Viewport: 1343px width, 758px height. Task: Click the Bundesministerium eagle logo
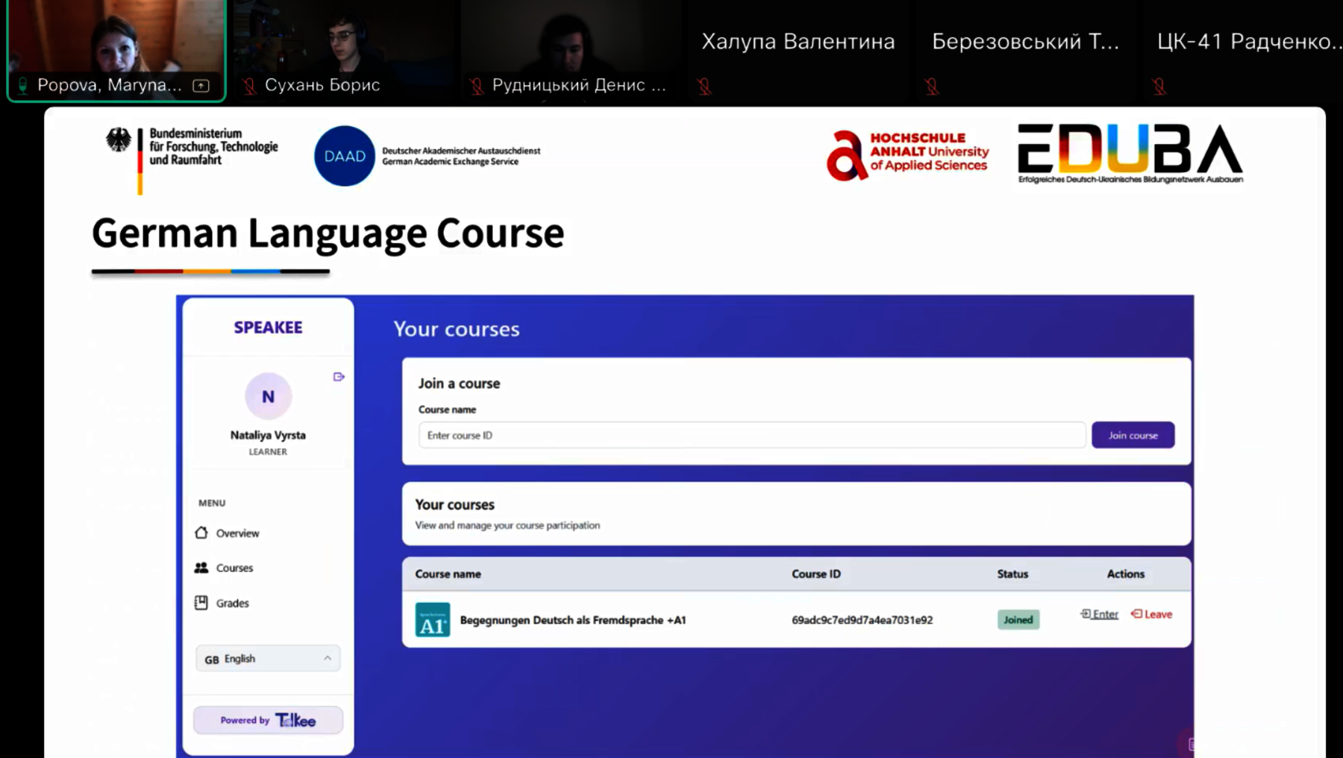[x=119, y=140]
